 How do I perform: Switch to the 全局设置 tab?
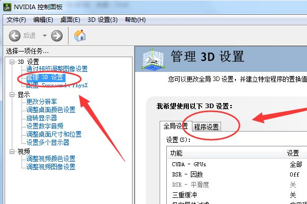(176, 126)
